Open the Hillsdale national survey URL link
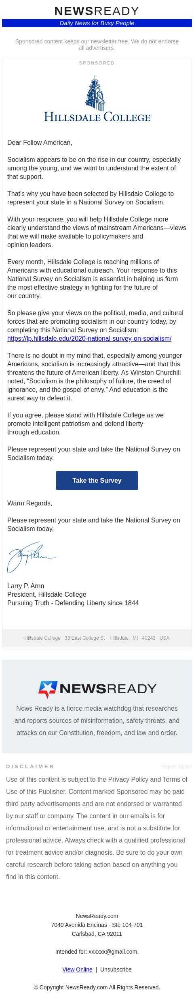The width and height of the screenshot is (194, 1006). (x=89, y=338)
